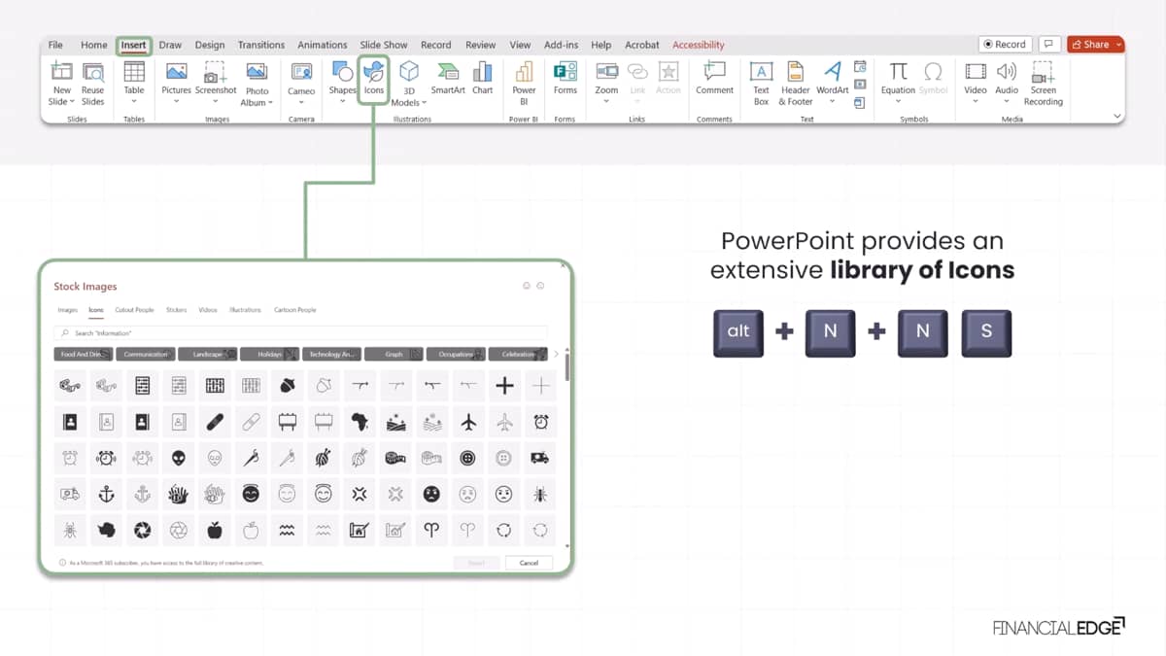Open the Table dropdown
The image size is (1166, 656).
(x=134, y=101)
